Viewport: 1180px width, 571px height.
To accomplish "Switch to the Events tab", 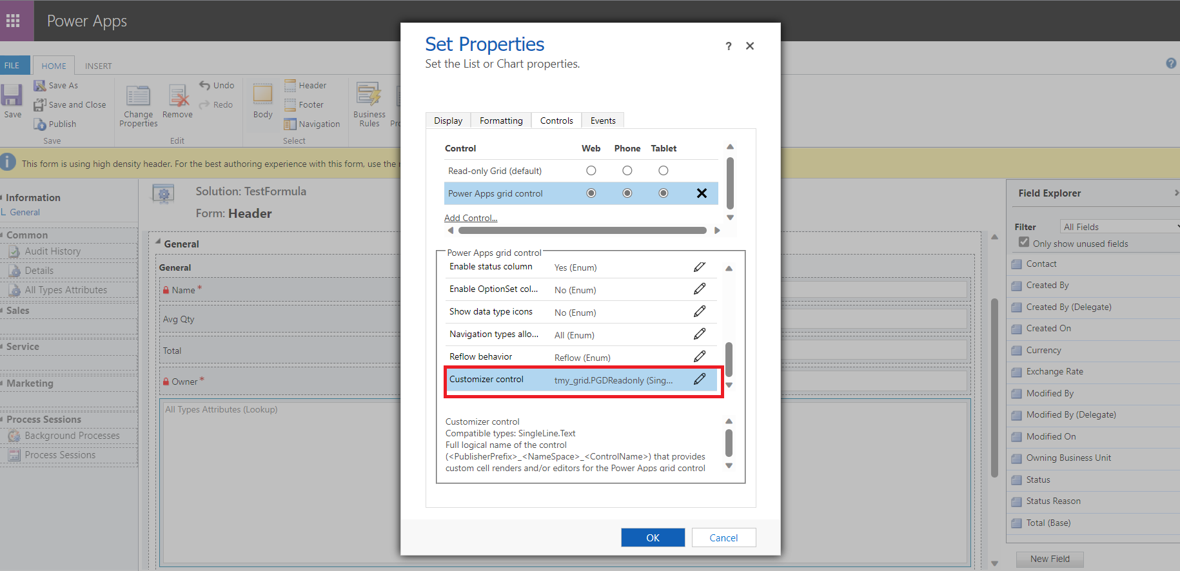I will point(603,121).
